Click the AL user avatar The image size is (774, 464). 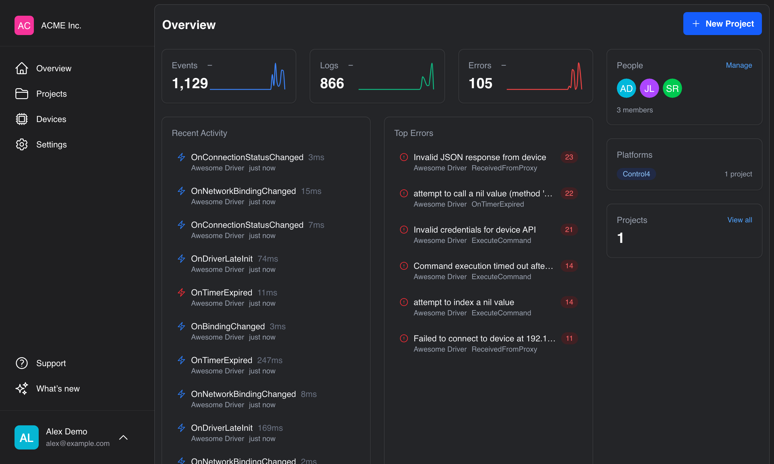27,437
